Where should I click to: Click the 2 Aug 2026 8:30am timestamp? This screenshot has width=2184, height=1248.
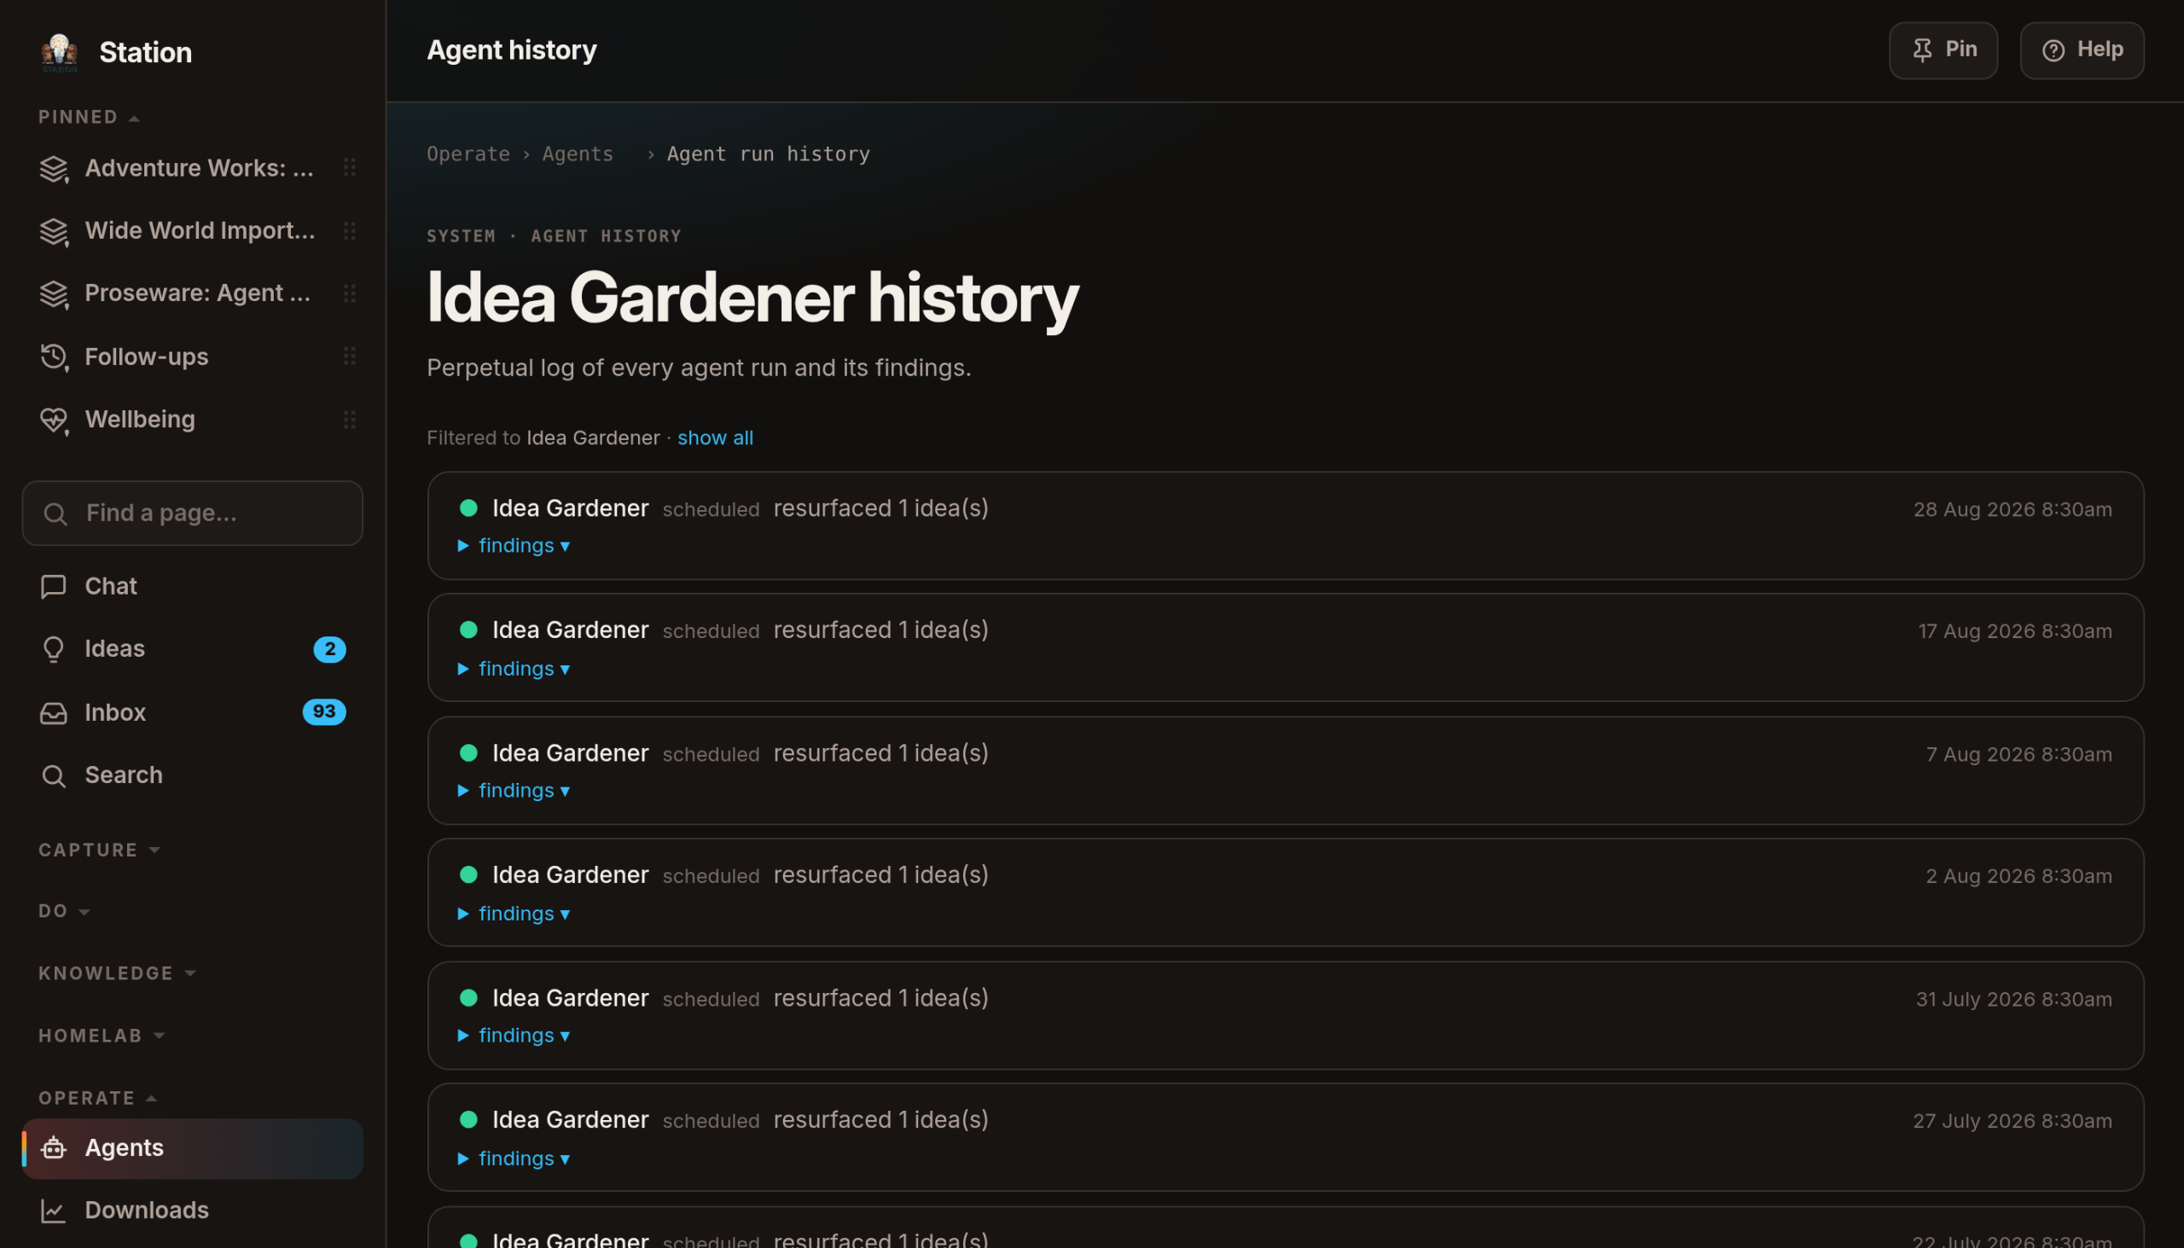(x=2018, y=876)
